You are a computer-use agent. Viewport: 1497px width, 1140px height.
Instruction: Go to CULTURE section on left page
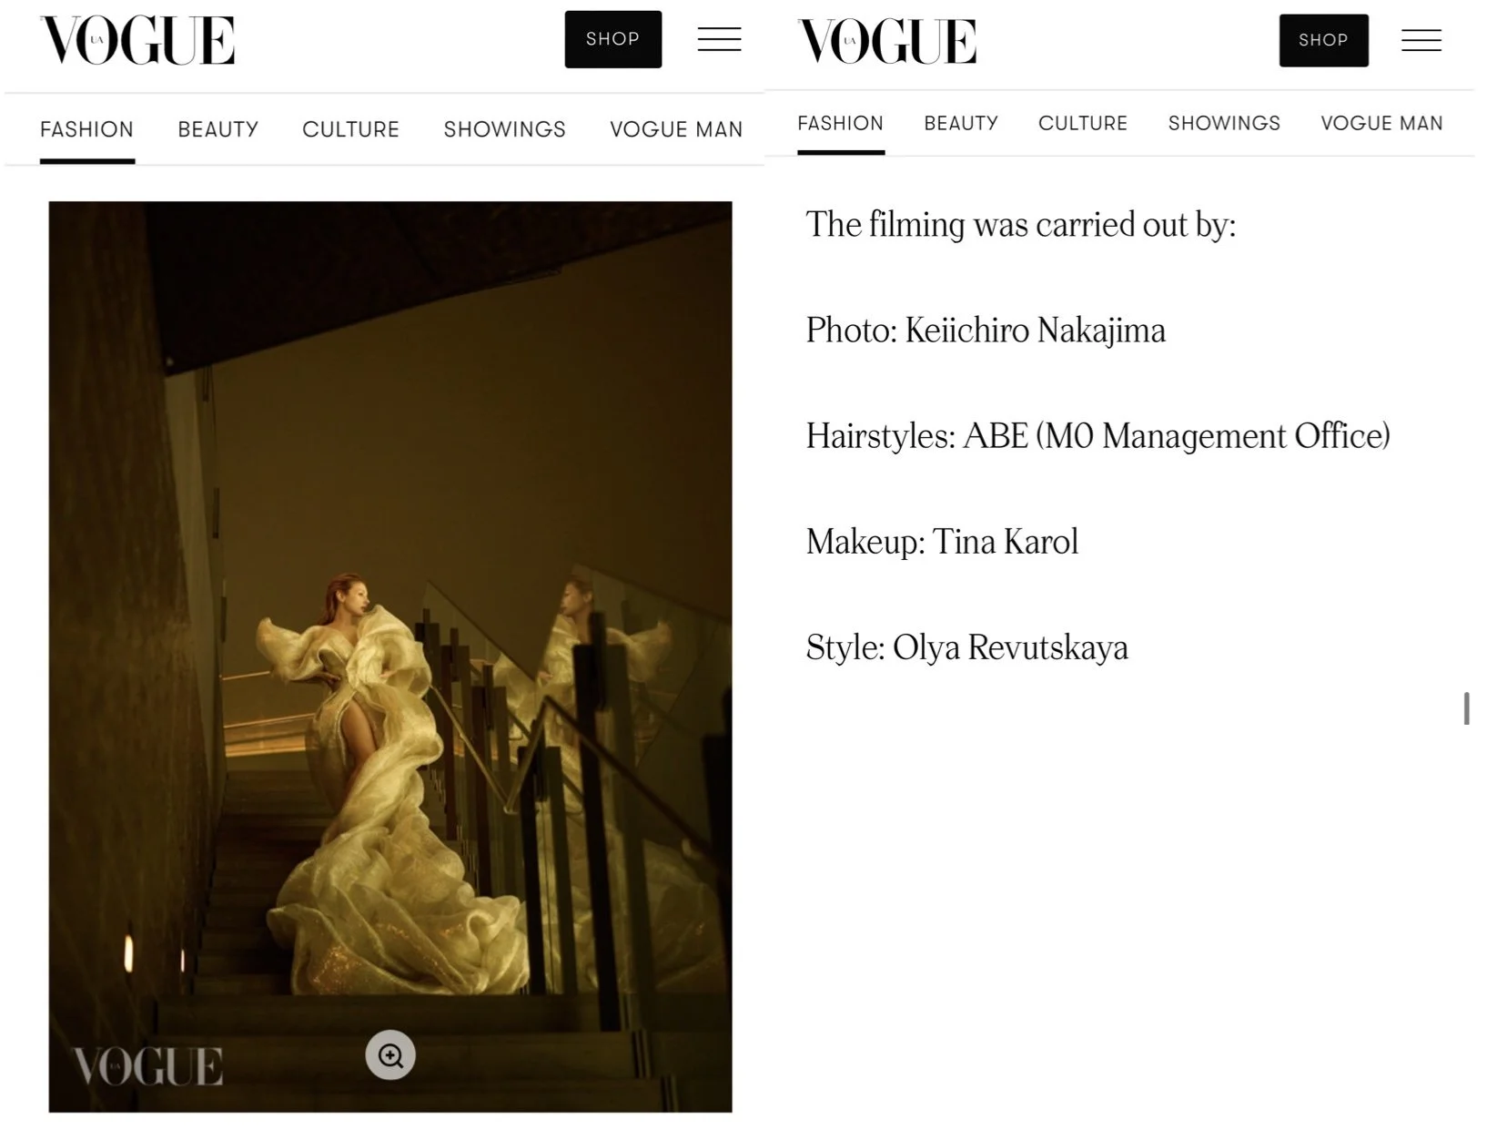pyautogui.click(x=350, y=129)
